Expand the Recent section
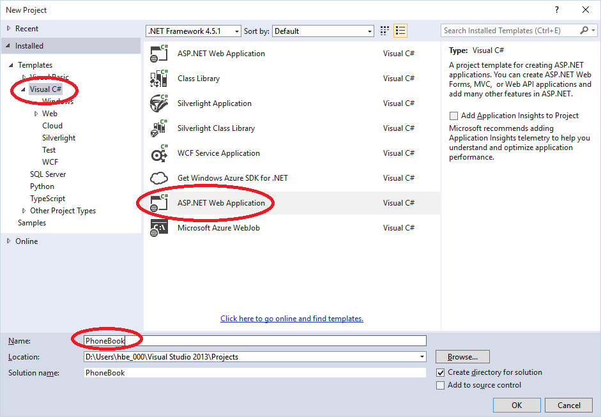 click(x=8, y=28)
